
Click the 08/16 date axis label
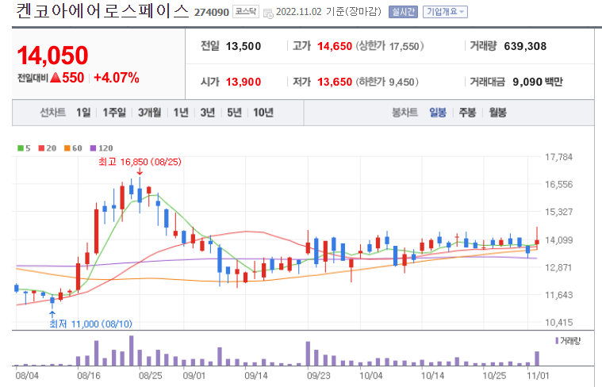coord(89,375)
